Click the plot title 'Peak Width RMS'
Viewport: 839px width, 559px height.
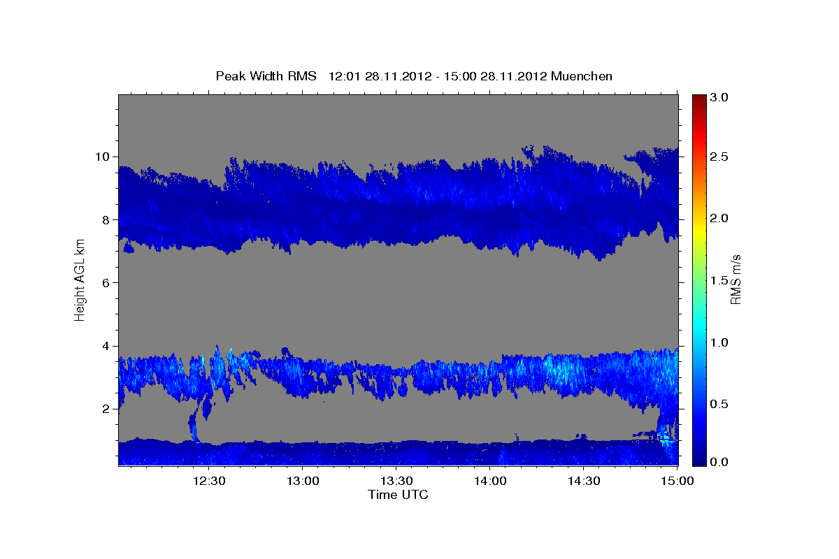266,76
